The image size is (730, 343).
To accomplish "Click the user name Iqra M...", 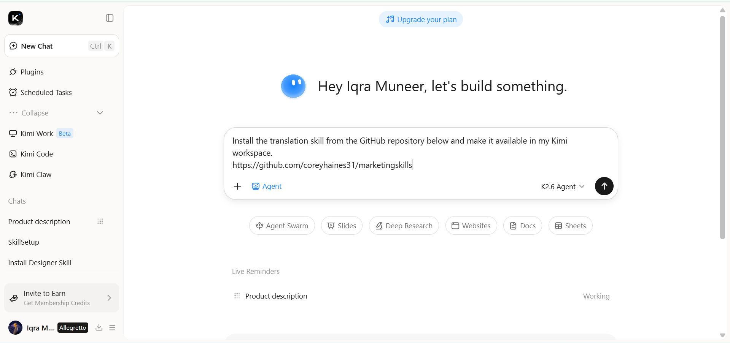I will tap(40, 328).
